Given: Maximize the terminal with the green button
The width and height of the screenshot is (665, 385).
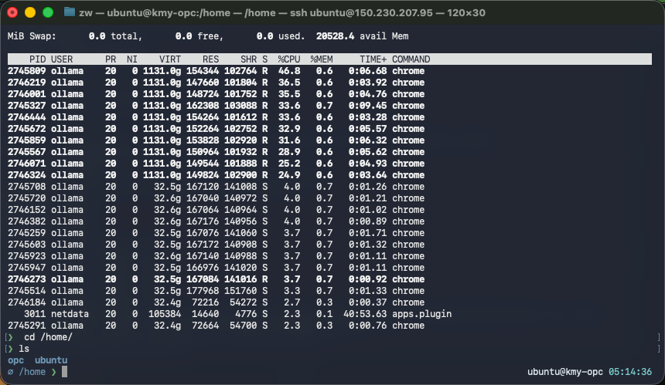Looking at the screenshot, I should tap(48, 12).
